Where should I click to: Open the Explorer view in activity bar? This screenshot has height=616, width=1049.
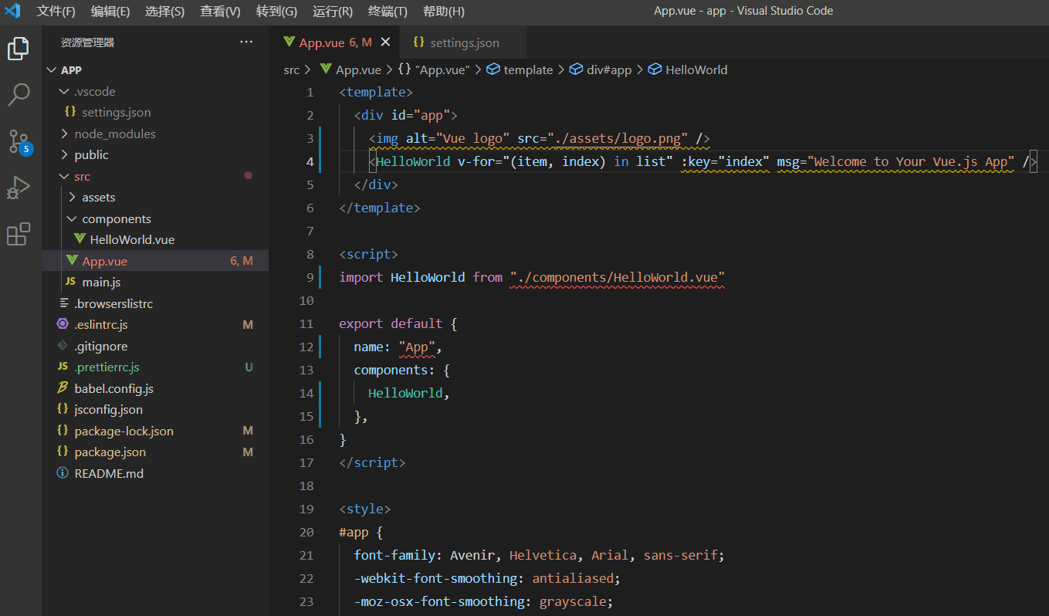(19, 49)
